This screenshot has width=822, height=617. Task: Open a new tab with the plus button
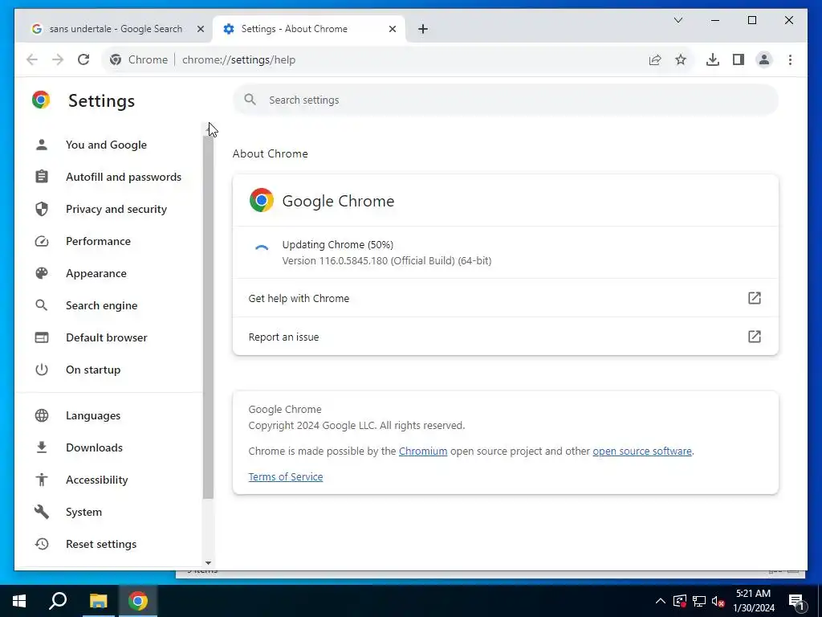(423, 29)
